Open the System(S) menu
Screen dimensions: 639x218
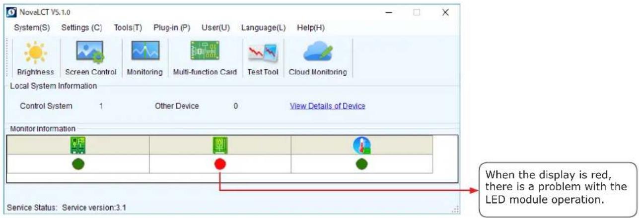[x=32, y=28]
